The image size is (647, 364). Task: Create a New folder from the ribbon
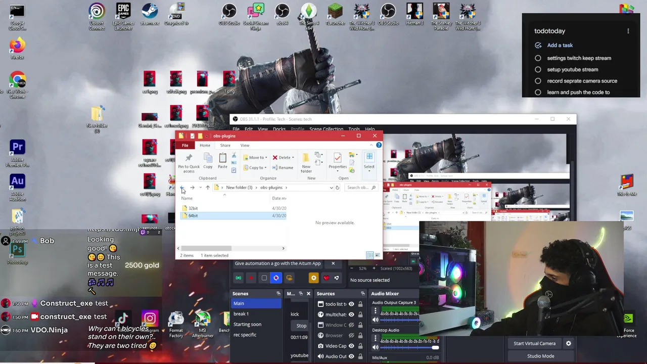(x=306, y=163)
